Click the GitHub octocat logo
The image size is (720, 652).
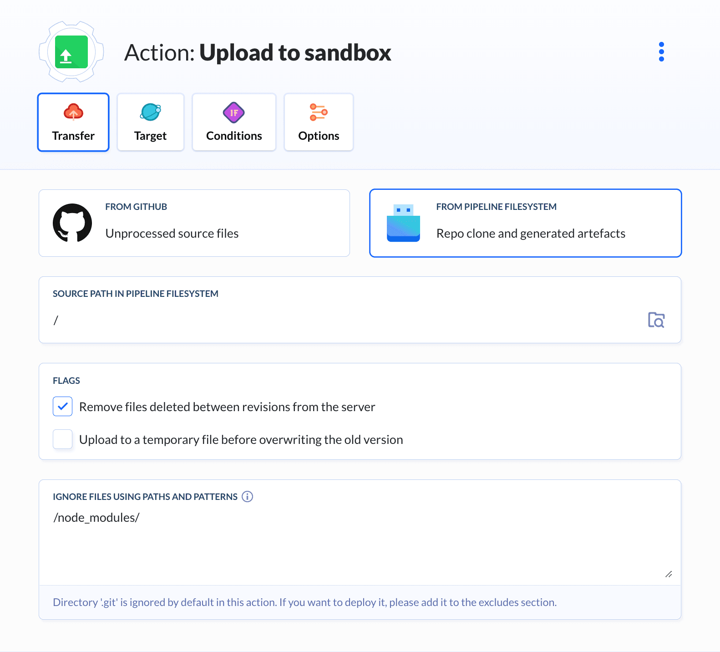[72, 223]
